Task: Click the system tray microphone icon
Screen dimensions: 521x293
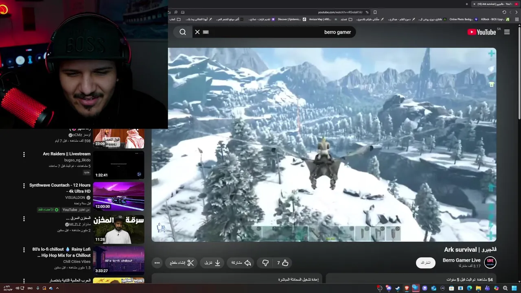Action: point(38,288)
